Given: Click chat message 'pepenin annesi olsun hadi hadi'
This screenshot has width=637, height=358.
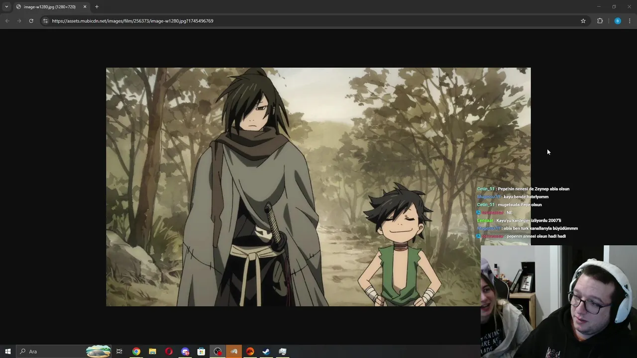Looking at the screenshot, I should (536, 237).
